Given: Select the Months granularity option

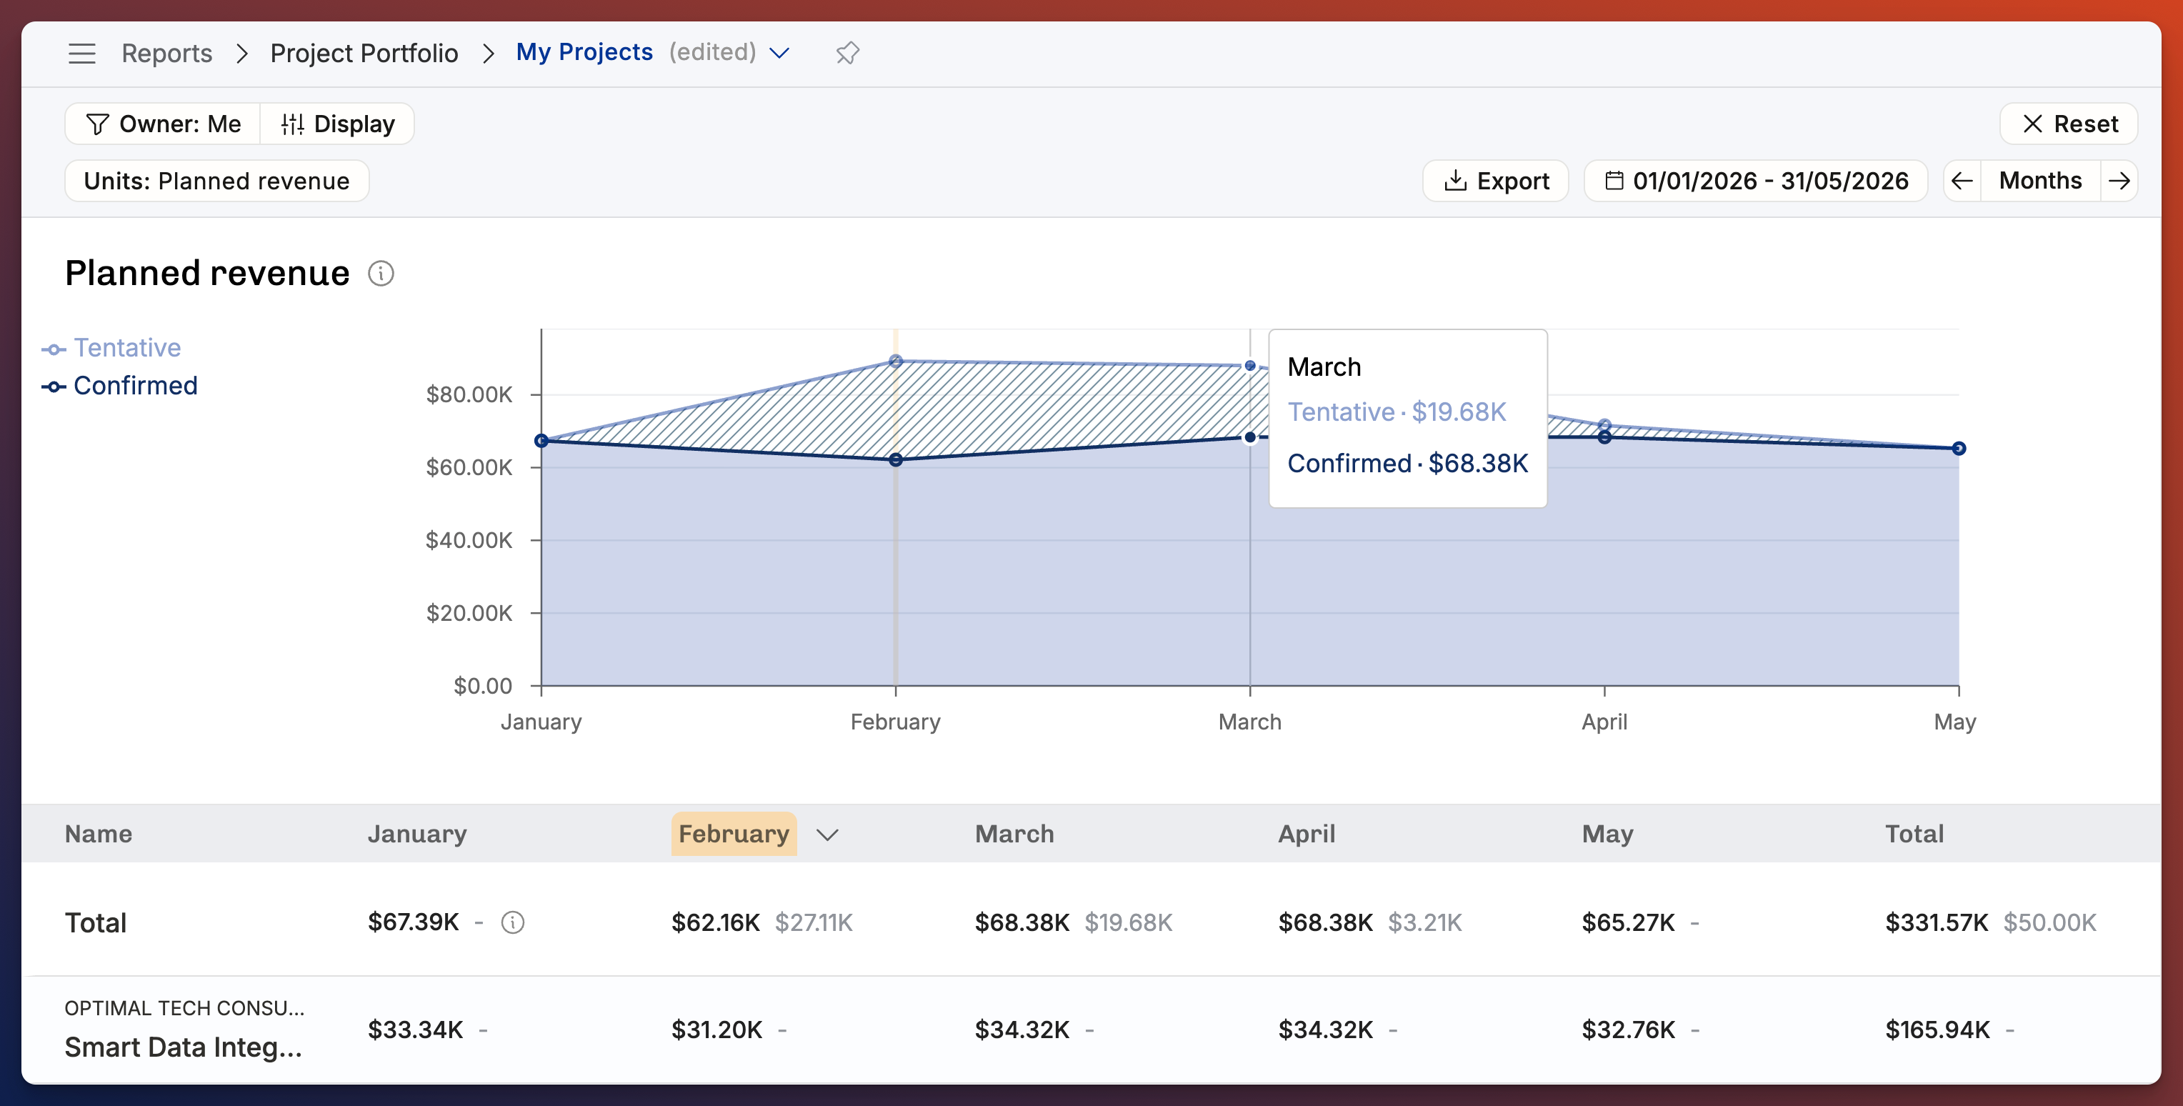Looking at the screenshot, I should (x=2040, y=181).
